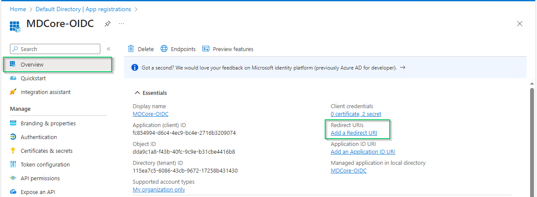
Task: Open Endpoints globe icon
Action: (x=164, y=49)
